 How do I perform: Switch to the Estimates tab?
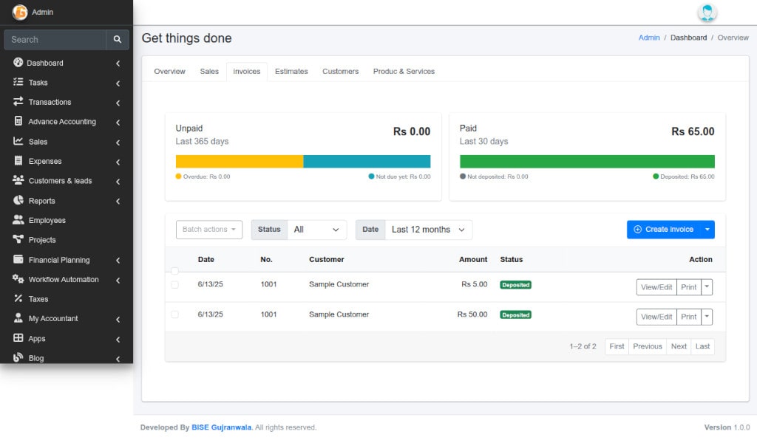291,72
